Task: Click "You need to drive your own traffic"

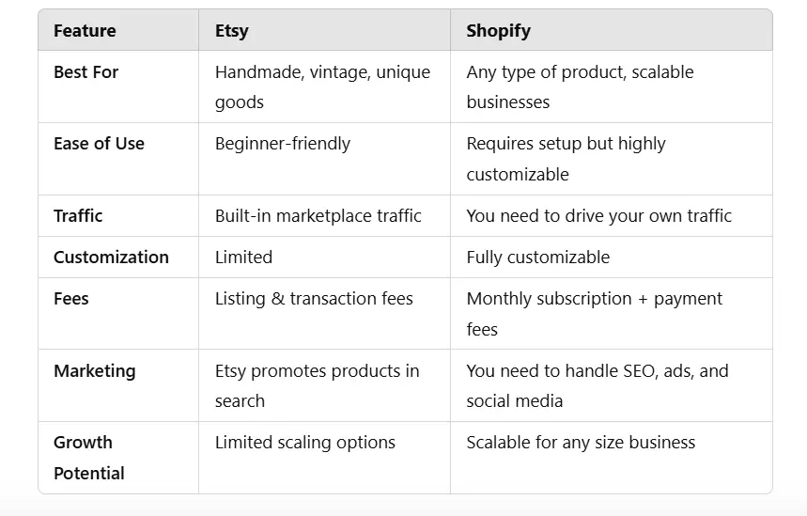Action: tap(598, 215)
